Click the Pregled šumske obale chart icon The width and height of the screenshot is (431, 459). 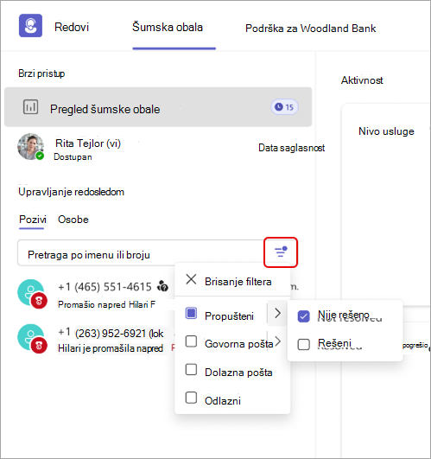tap(30, 107)
